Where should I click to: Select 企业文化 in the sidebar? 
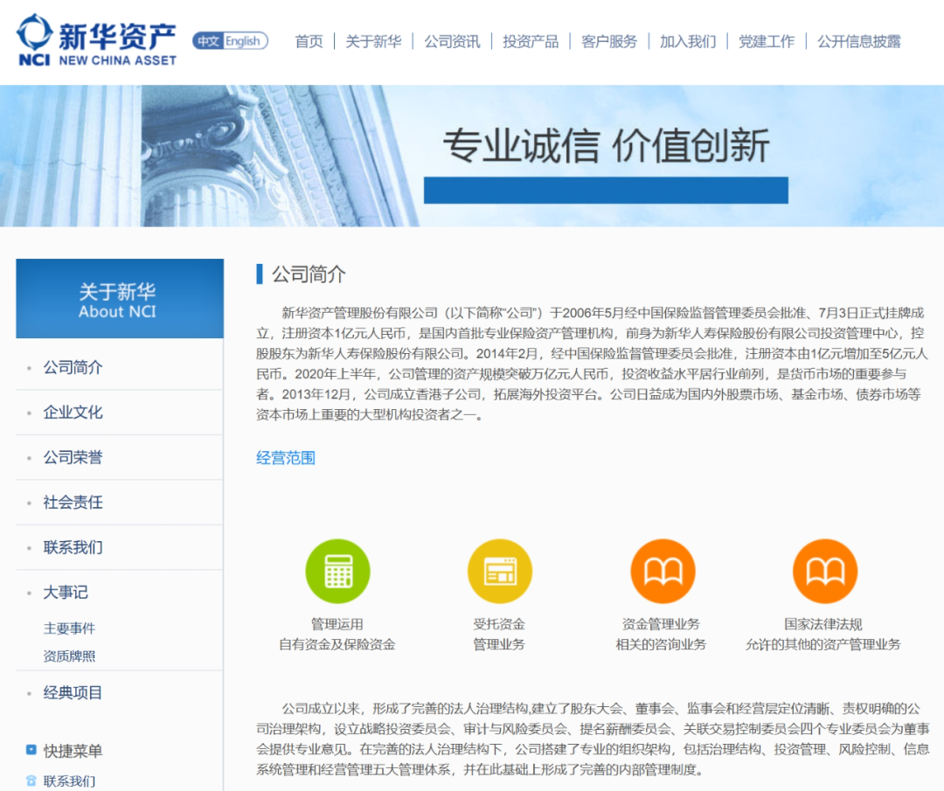pyautogui.click(x=73, y=413)
